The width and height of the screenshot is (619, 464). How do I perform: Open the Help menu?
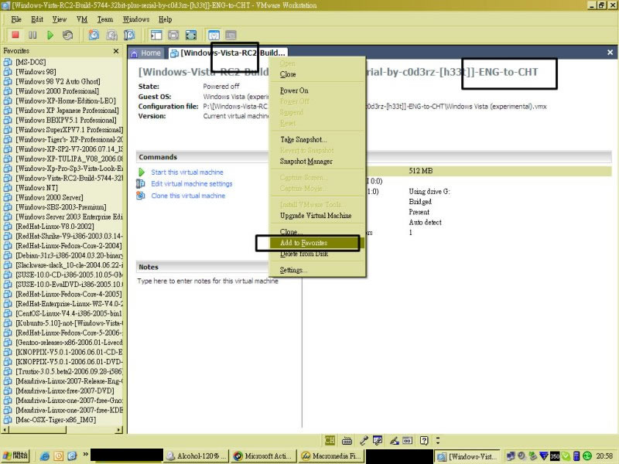point(166,19)
